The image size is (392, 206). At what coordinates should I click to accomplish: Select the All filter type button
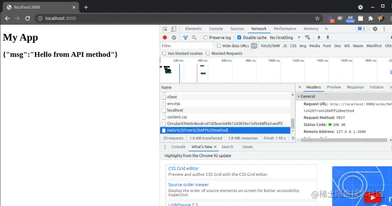[x=254, y=46]
